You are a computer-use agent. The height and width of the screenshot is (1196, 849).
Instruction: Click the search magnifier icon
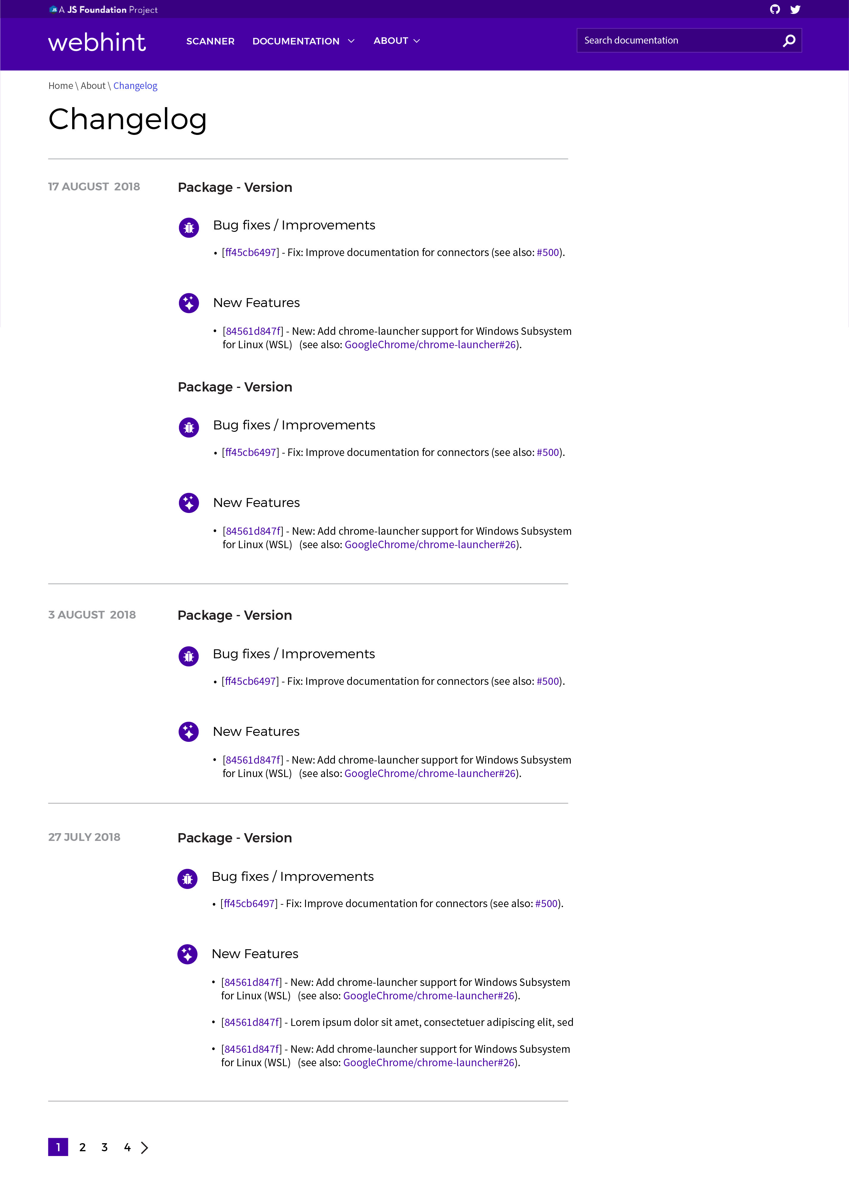788,40
